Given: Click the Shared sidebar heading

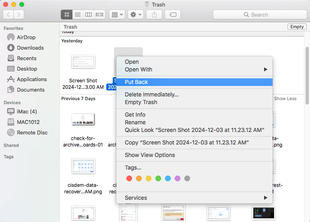Looking at the screenshot, I should 11,145.
